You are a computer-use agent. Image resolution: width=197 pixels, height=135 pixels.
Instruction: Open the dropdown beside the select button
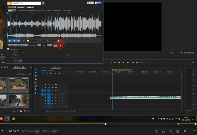pos(49,45)
